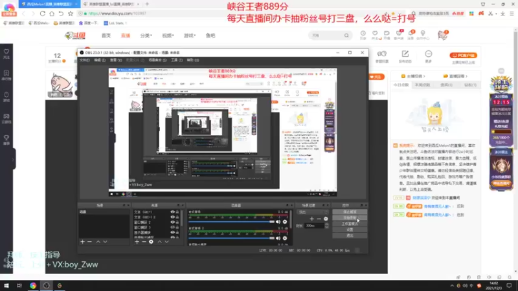This screenshot has height=291, width=518.
Task: Move scene down with arrow in Scenes panel
Action: (x=105, y=242)
